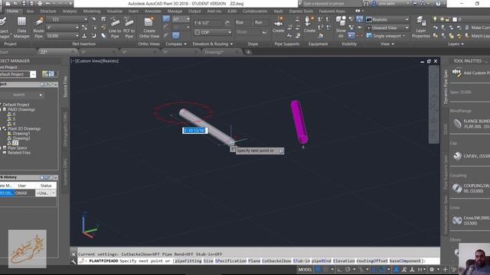
Task: Click the Undo arrow in quick access toolbar
Action: pyautogui.click(x=47, y=3)
